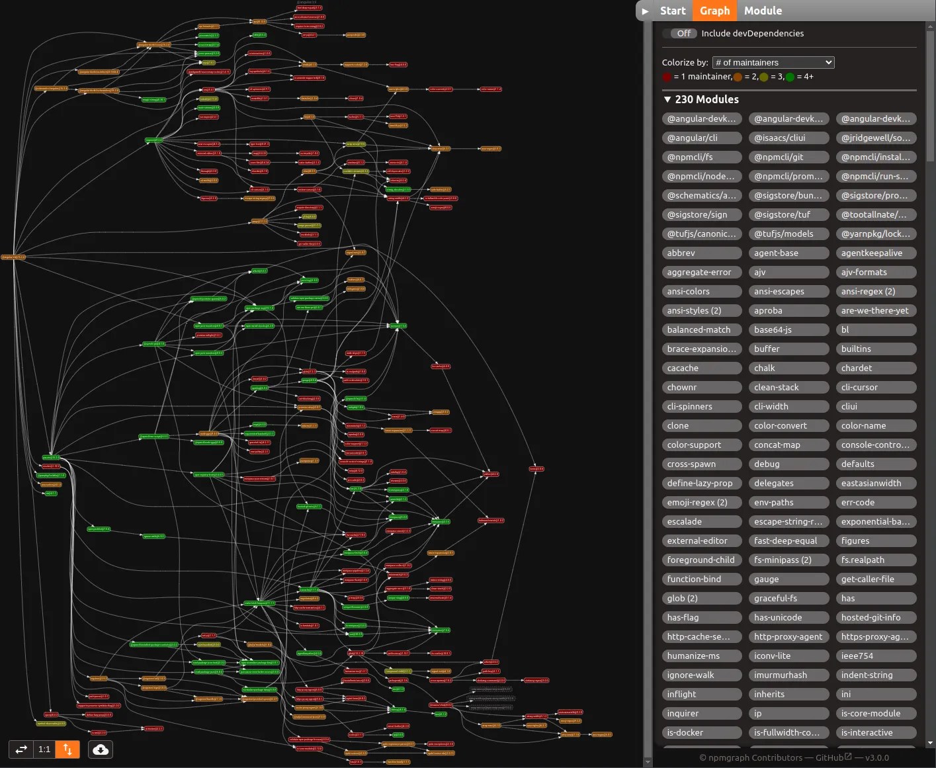The image size is (936, 768).
Task: Click the panel scrollbar up arrow
Action: coord(931,26)
